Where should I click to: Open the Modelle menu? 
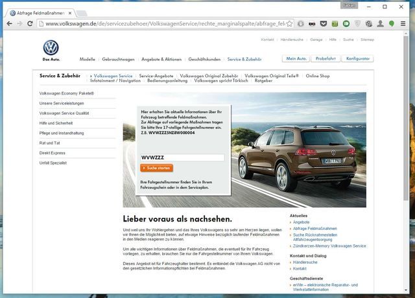[88, 59]
